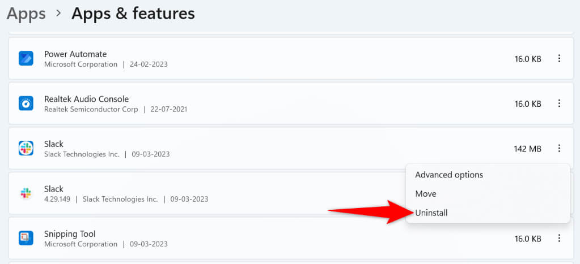Click the Realtek Semiconductor Corp publisher text

click(x=91, y=109)
